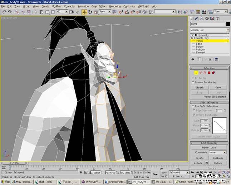Viewport: 231px width, 185px height.
Task: Enable the Ignore Backfacing checkbox
Action: [x=193, y=82]
